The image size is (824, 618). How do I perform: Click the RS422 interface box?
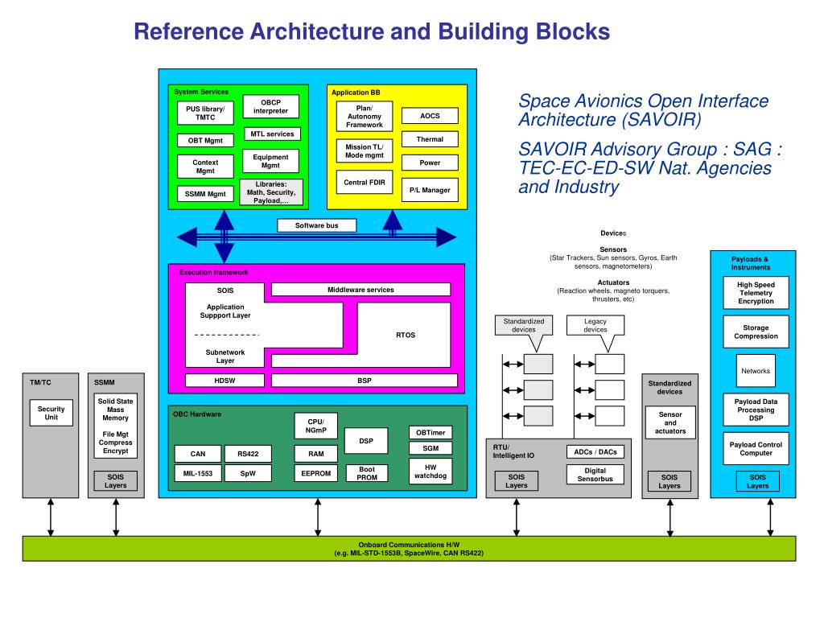tap(248, 454)
